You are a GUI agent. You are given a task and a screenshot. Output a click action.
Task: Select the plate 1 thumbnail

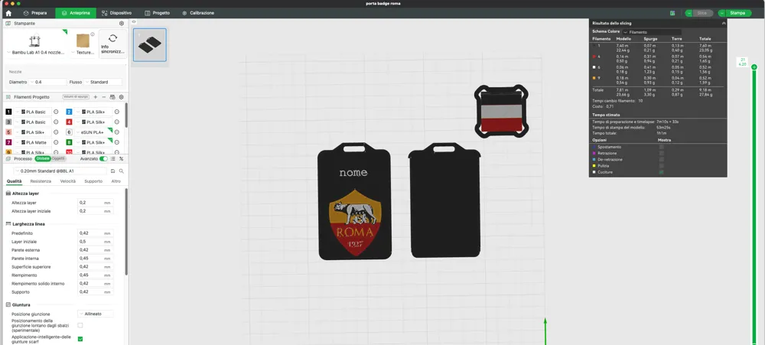point(150,45)
